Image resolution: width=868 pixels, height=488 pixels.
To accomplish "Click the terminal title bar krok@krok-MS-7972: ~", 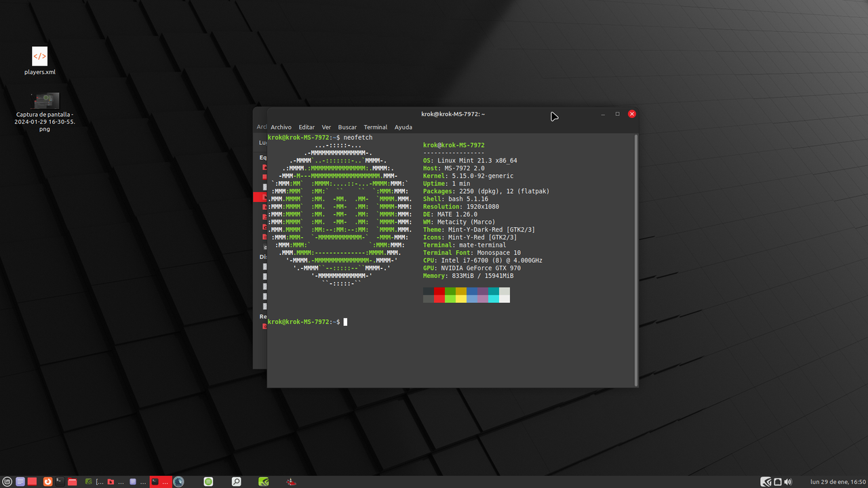I will pos(453,114).
